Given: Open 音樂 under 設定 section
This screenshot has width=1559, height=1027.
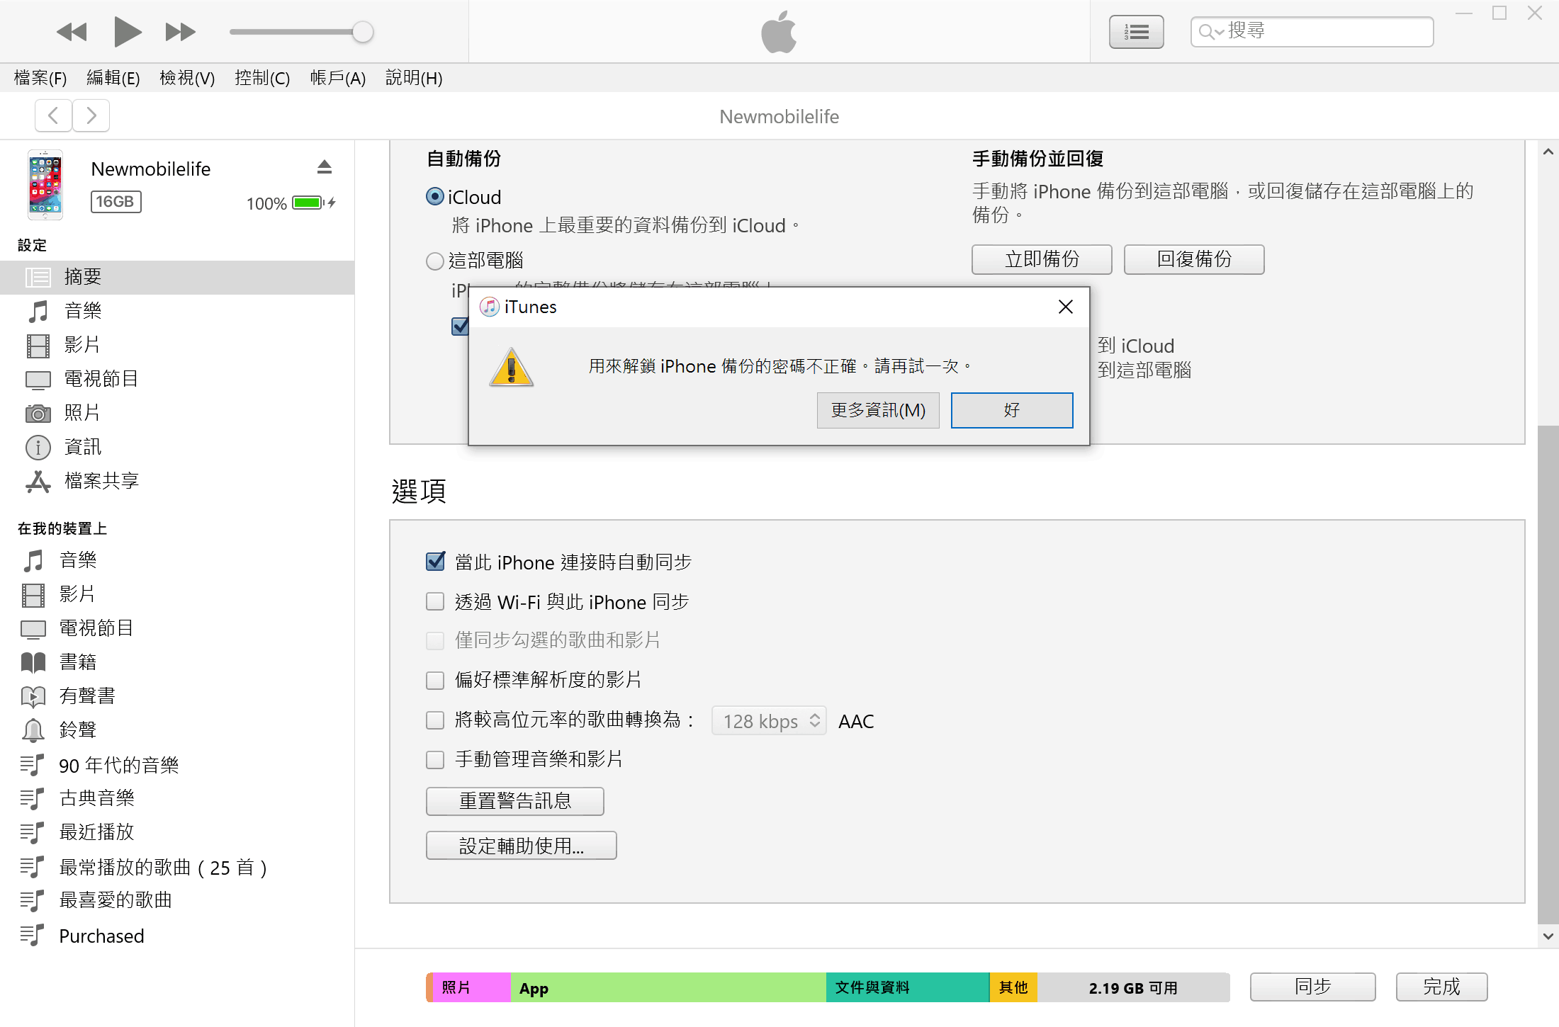Looking at the screenshot, I should 177,311.
